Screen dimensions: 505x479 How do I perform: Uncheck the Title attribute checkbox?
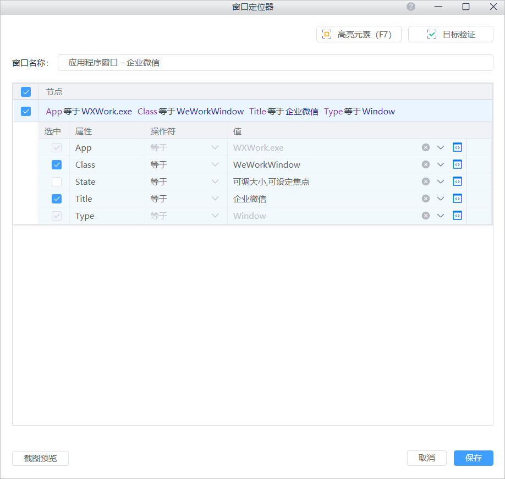point(57,199)
